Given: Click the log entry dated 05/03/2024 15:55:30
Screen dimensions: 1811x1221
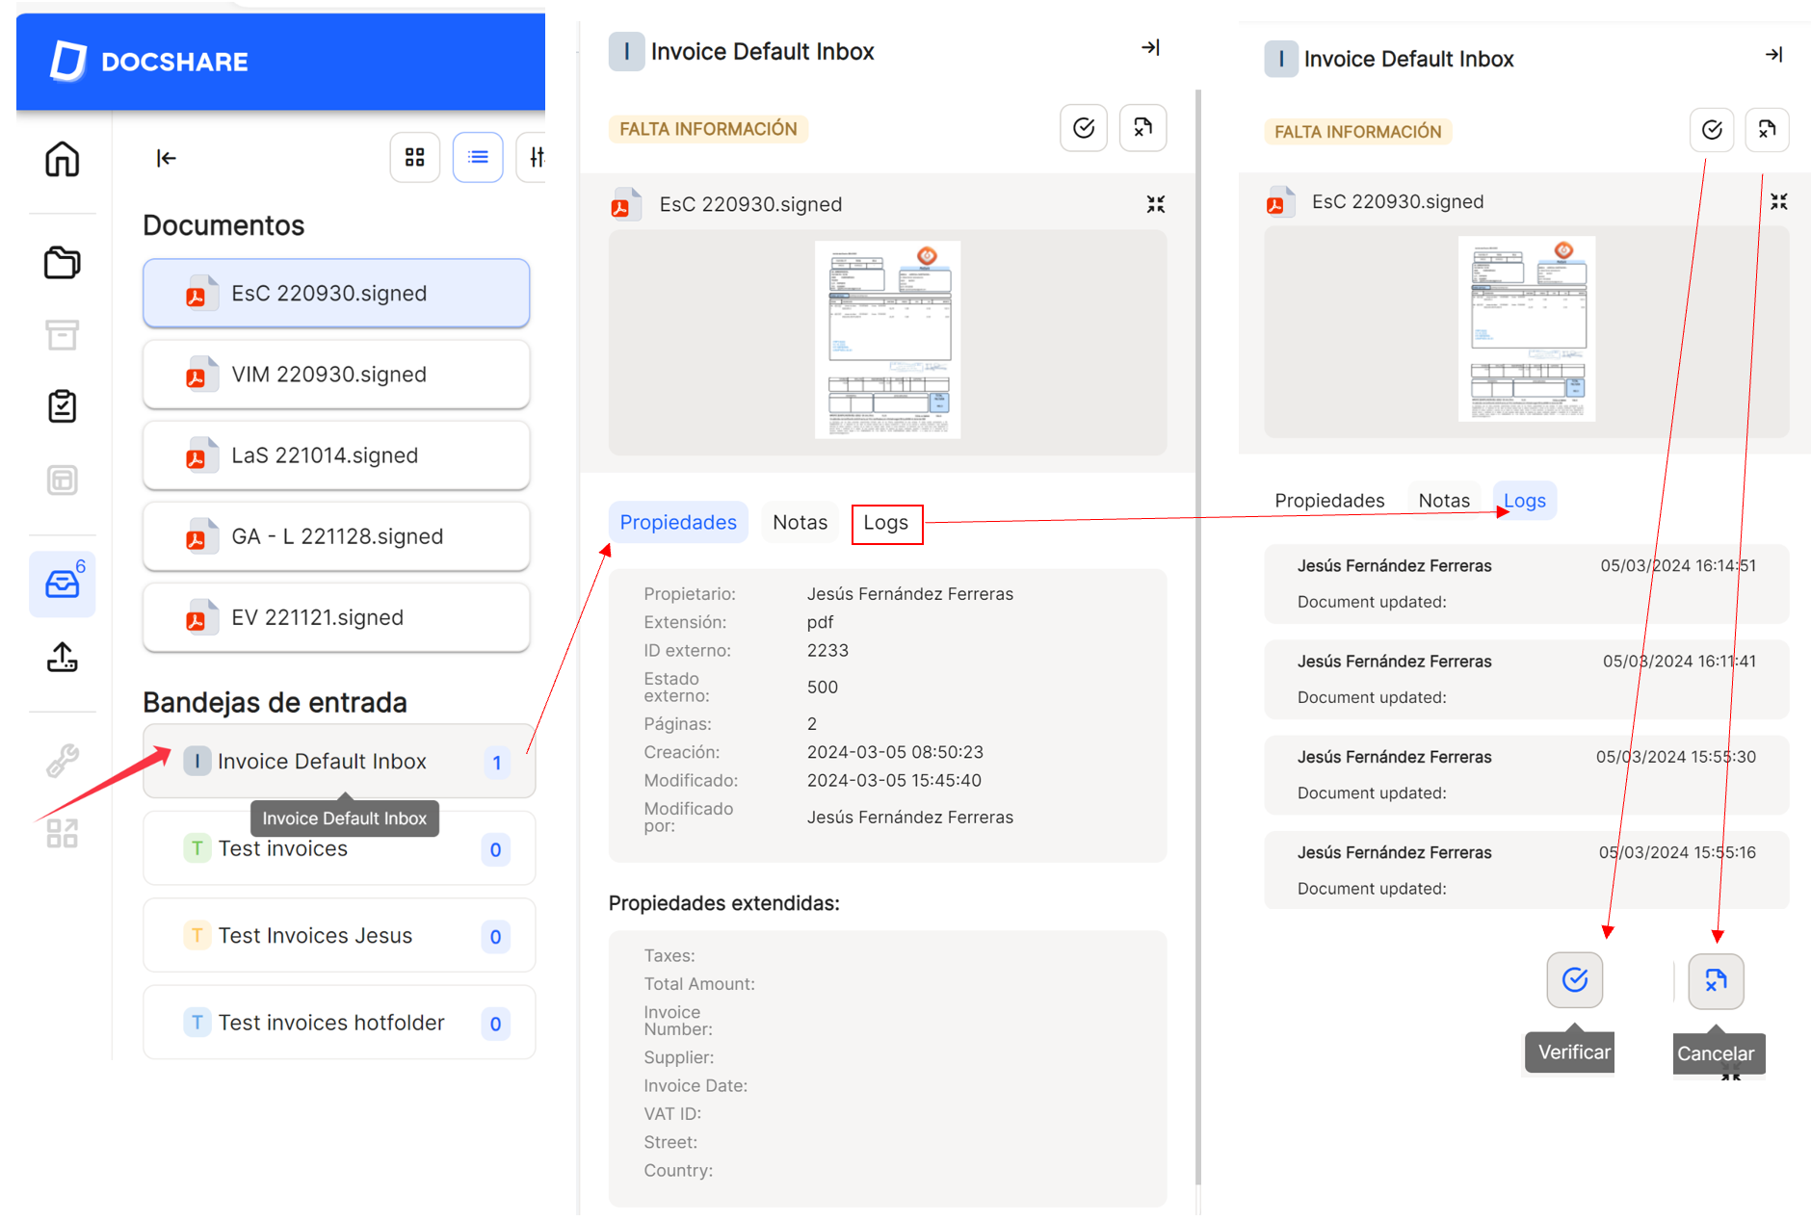Looking at the screenshot, I should (1526, 774).
